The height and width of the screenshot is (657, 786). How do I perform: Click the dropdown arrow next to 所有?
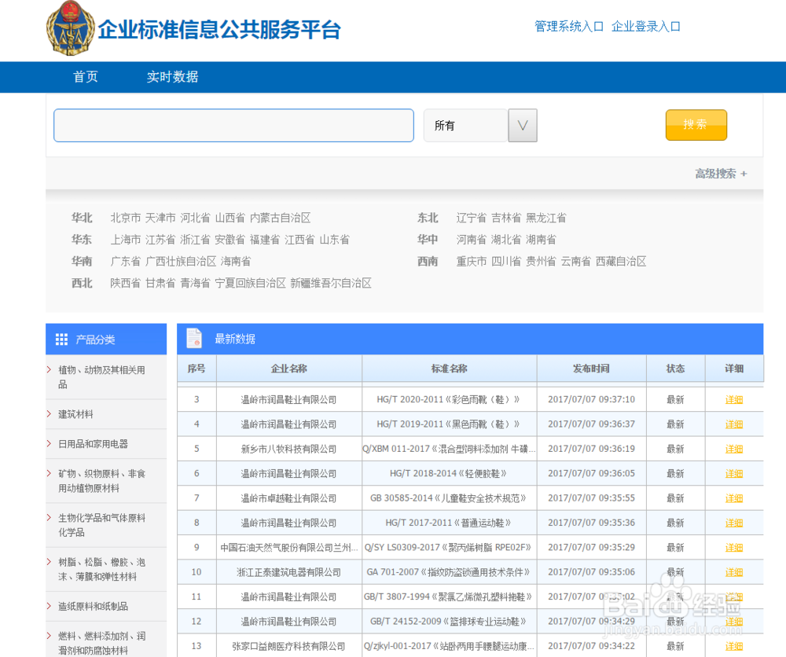tap(523, 125)
